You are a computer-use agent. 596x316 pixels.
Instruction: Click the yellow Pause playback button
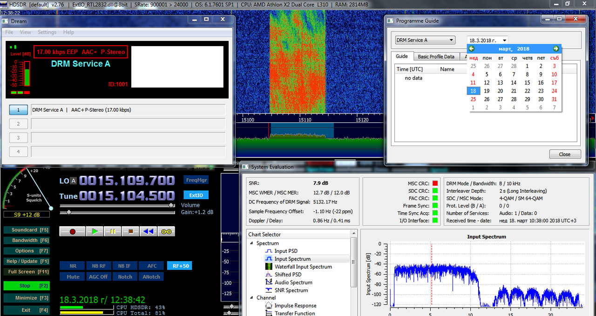pos(113,231)
